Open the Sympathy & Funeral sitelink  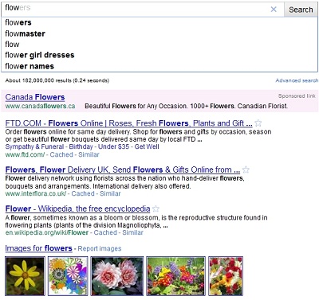34,146
